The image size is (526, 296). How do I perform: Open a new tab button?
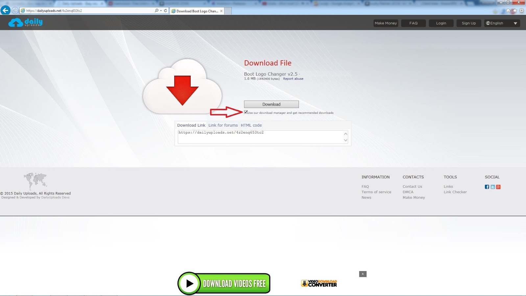(228, 11)
